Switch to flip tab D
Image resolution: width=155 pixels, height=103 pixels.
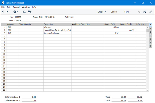point(150,36)
